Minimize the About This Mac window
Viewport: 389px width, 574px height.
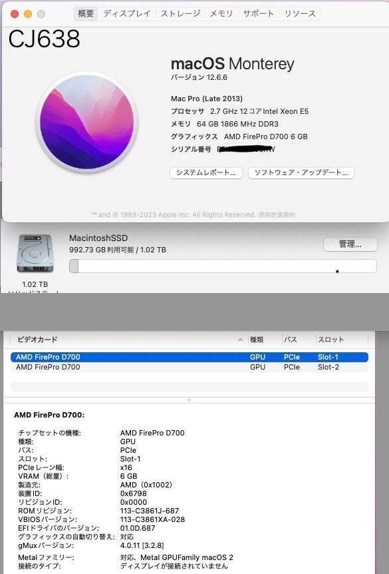point(28,14)
